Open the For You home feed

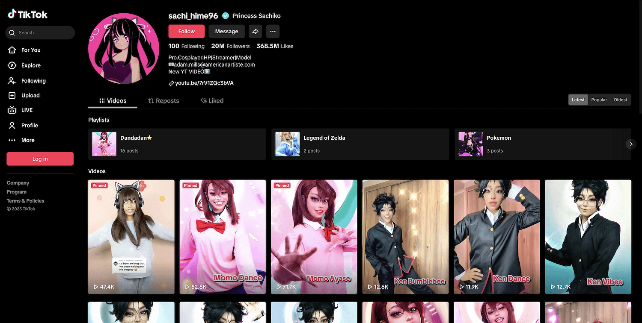tap(31, 50)
